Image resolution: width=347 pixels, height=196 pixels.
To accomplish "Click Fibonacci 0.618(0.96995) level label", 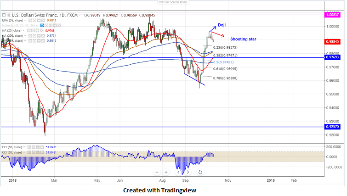I will (x=225, y=69).
